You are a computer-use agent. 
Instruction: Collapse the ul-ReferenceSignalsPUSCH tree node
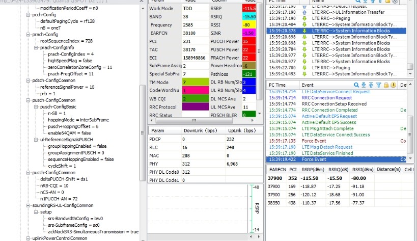(x=36, y=140)
